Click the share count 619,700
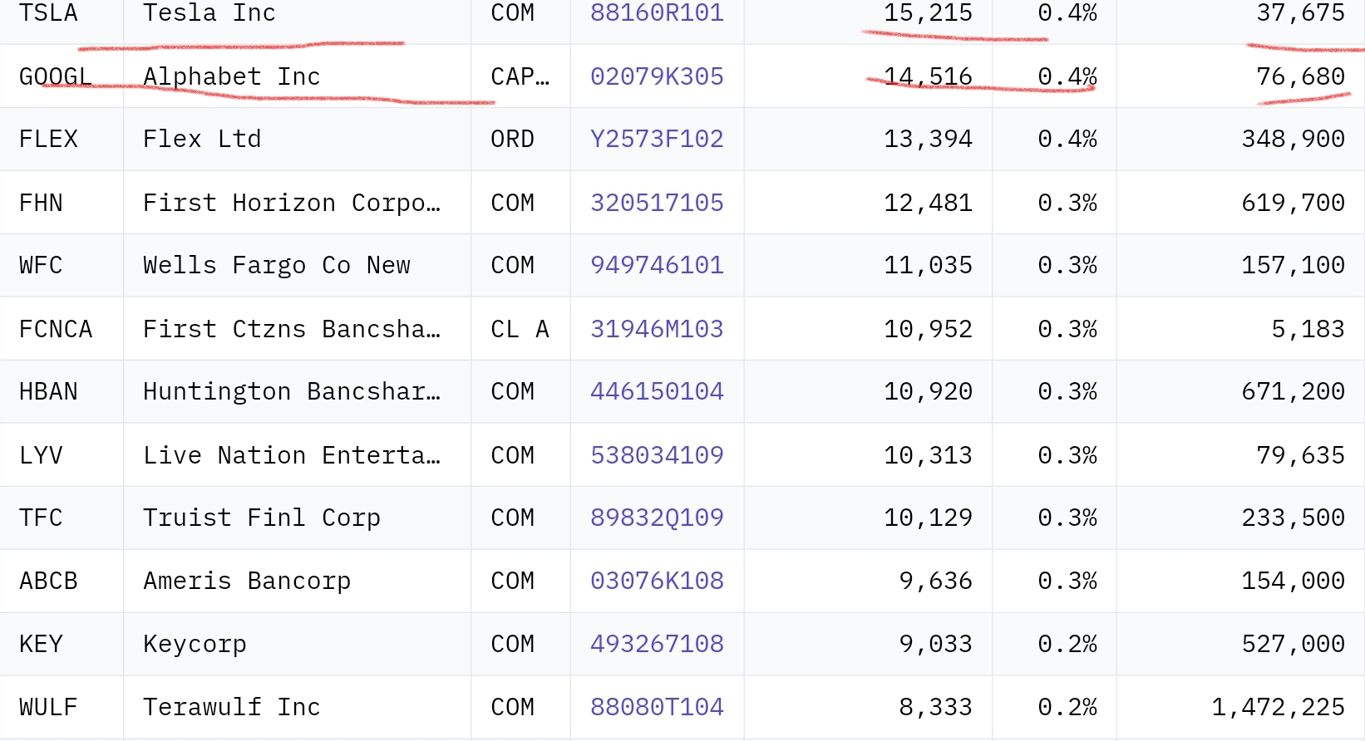1365x741 pixels. (x=1293, y=203)
